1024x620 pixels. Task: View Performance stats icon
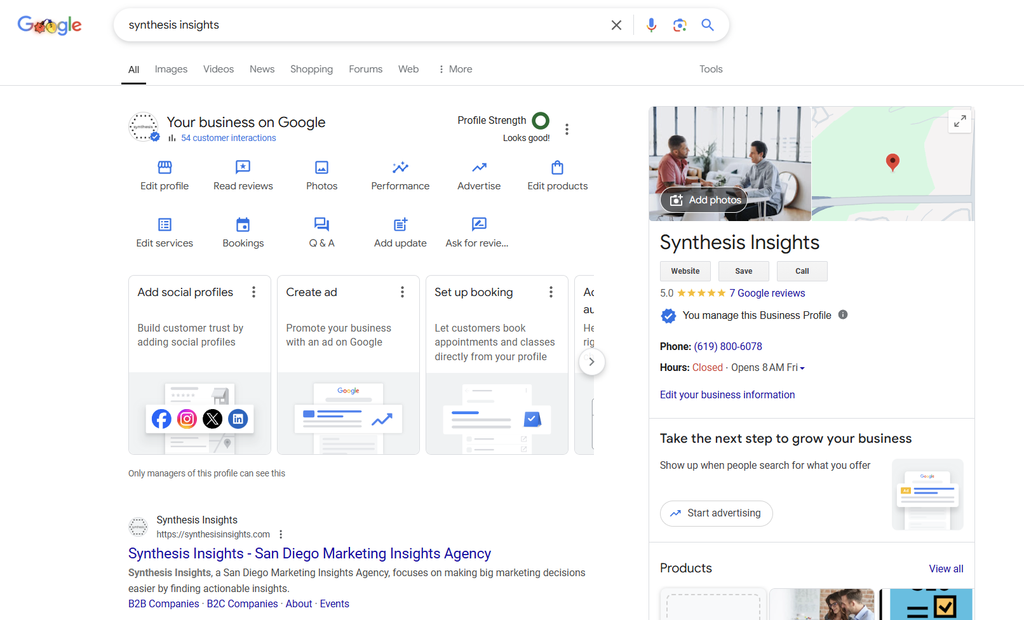[x=400, y=168]
